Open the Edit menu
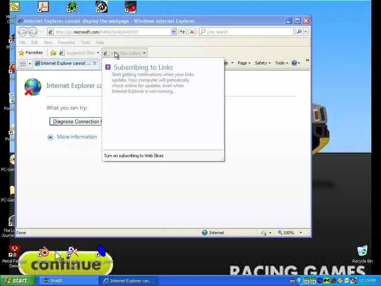 (x=35, y=42)
